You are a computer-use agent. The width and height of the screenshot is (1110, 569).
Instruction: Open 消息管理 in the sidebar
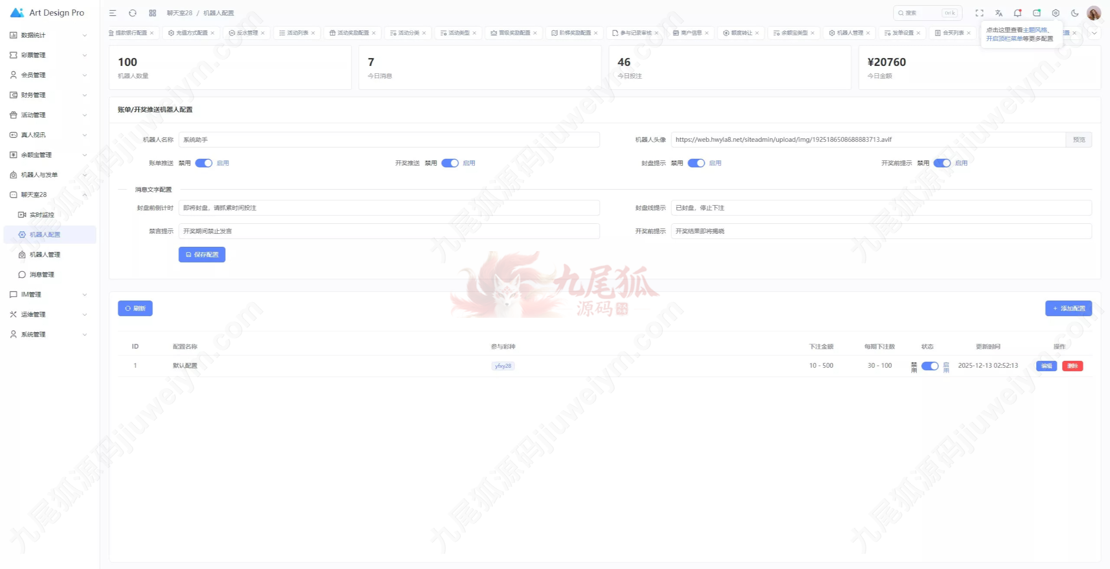click(42, 275)
